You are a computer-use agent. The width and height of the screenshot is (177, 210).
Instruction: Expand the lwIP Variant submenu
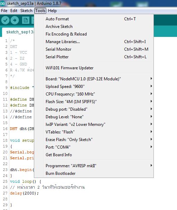[99, 124]
